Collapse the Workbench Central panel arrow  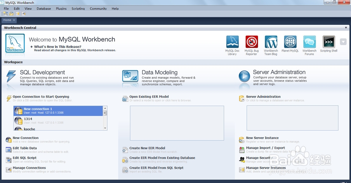(346, 28)
